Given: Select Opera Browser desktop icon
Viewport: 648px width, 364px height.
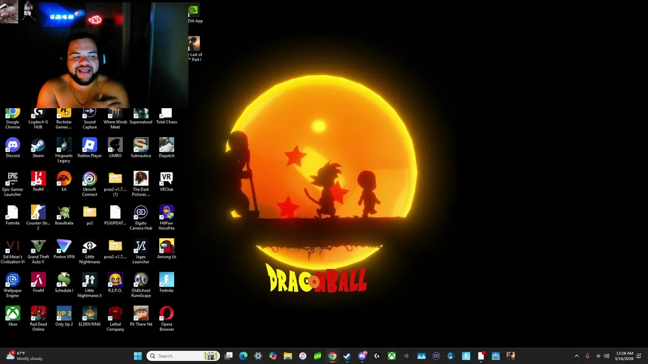Looking at the screenshot, I should (x=167, y=319).
